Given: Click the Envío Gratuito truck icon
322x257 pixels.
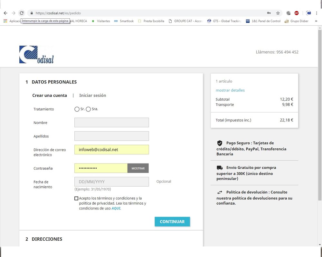Looking at the screenshot, I should (220, 168).
